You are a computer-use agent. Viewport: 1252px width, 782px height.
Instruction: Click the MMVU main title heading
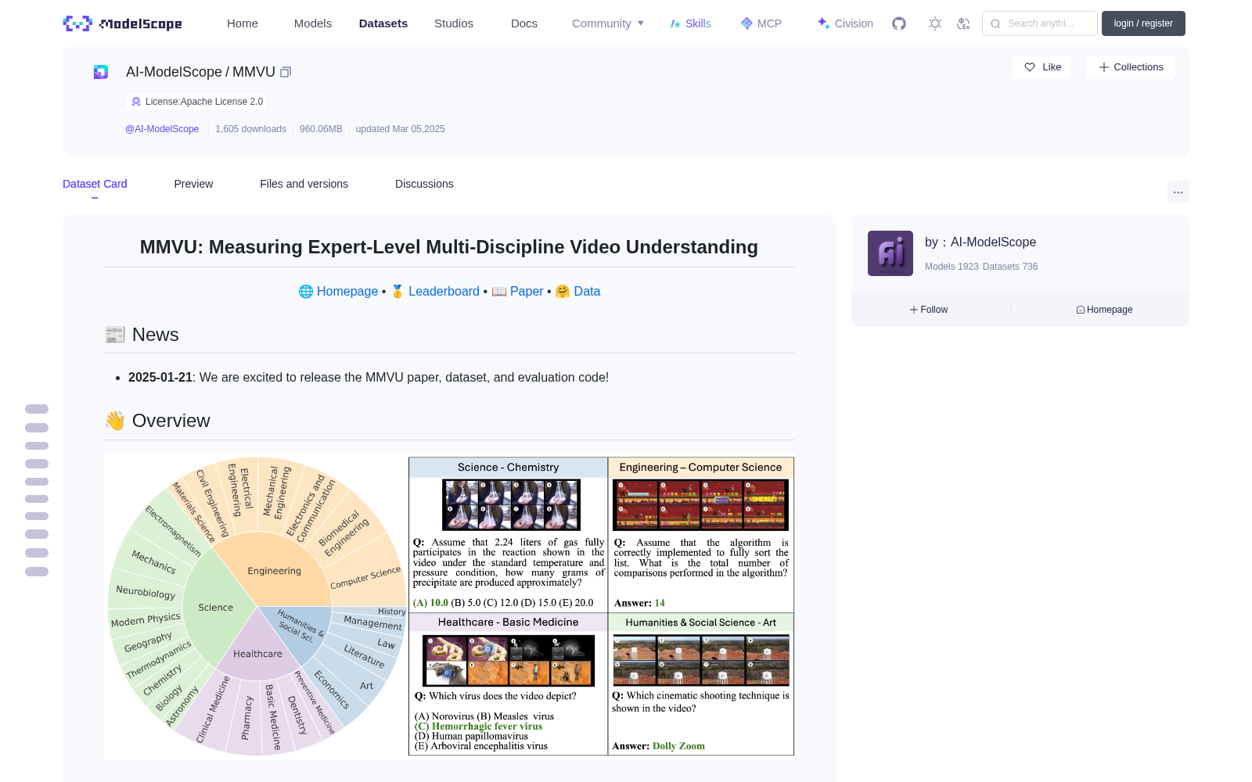[449, 247]
